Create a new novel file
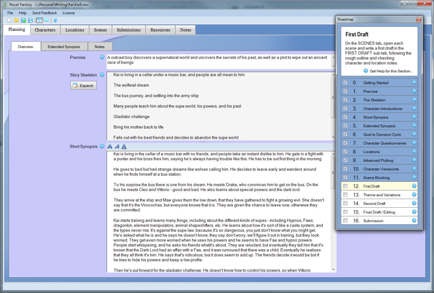The image size is (434, 293). [9, 20]
